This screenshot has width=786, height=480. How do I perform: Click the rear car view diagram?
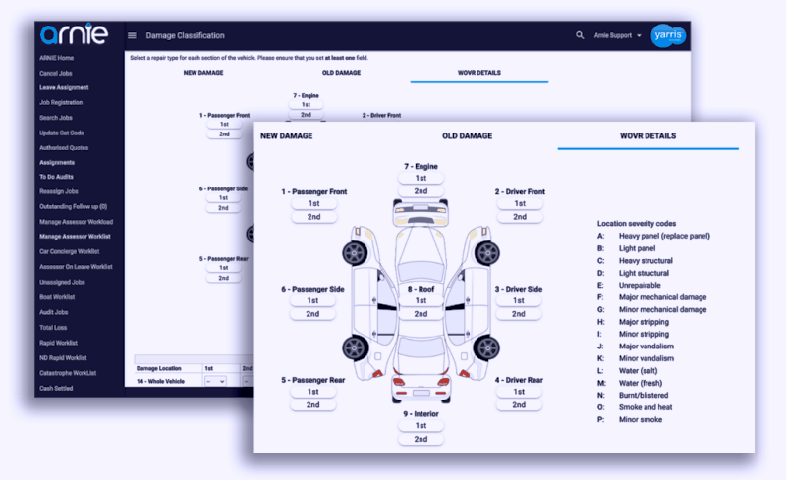click(x=421, y=387)
